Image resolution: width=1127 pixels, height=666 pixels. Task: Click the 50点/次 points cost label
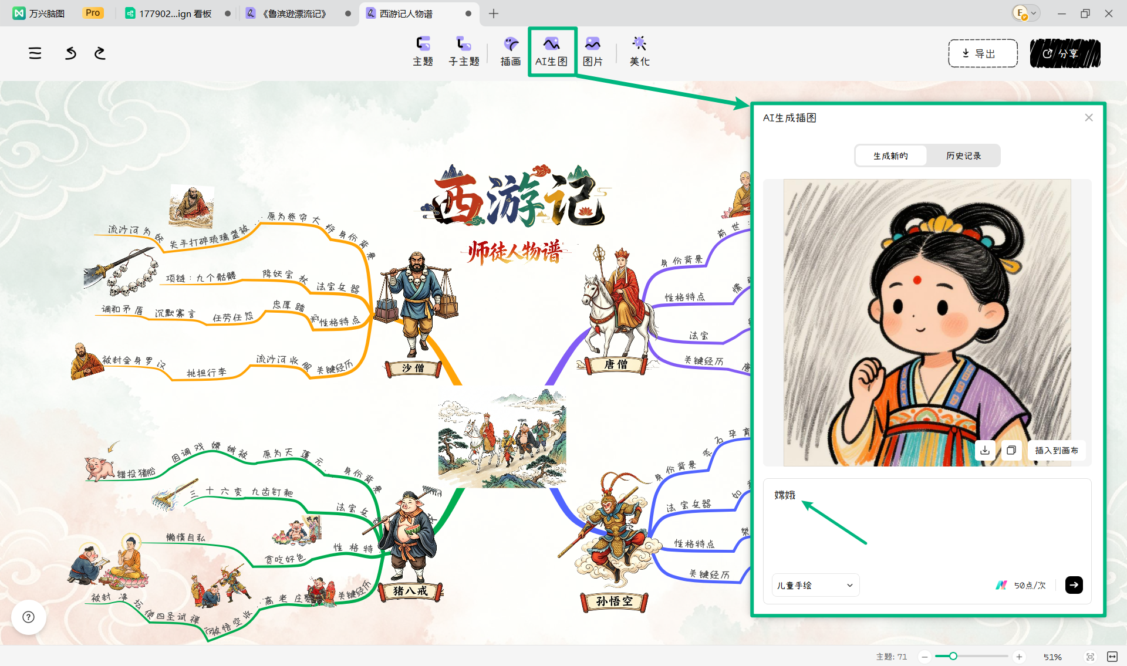1030,585
